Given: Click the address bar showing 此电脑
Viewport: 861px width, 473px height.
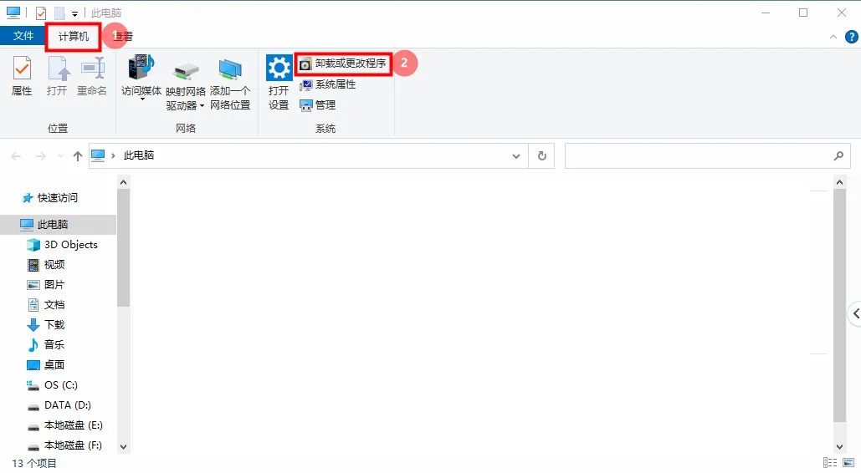Looking at the screenshot, I should click(x=308, y=155).
